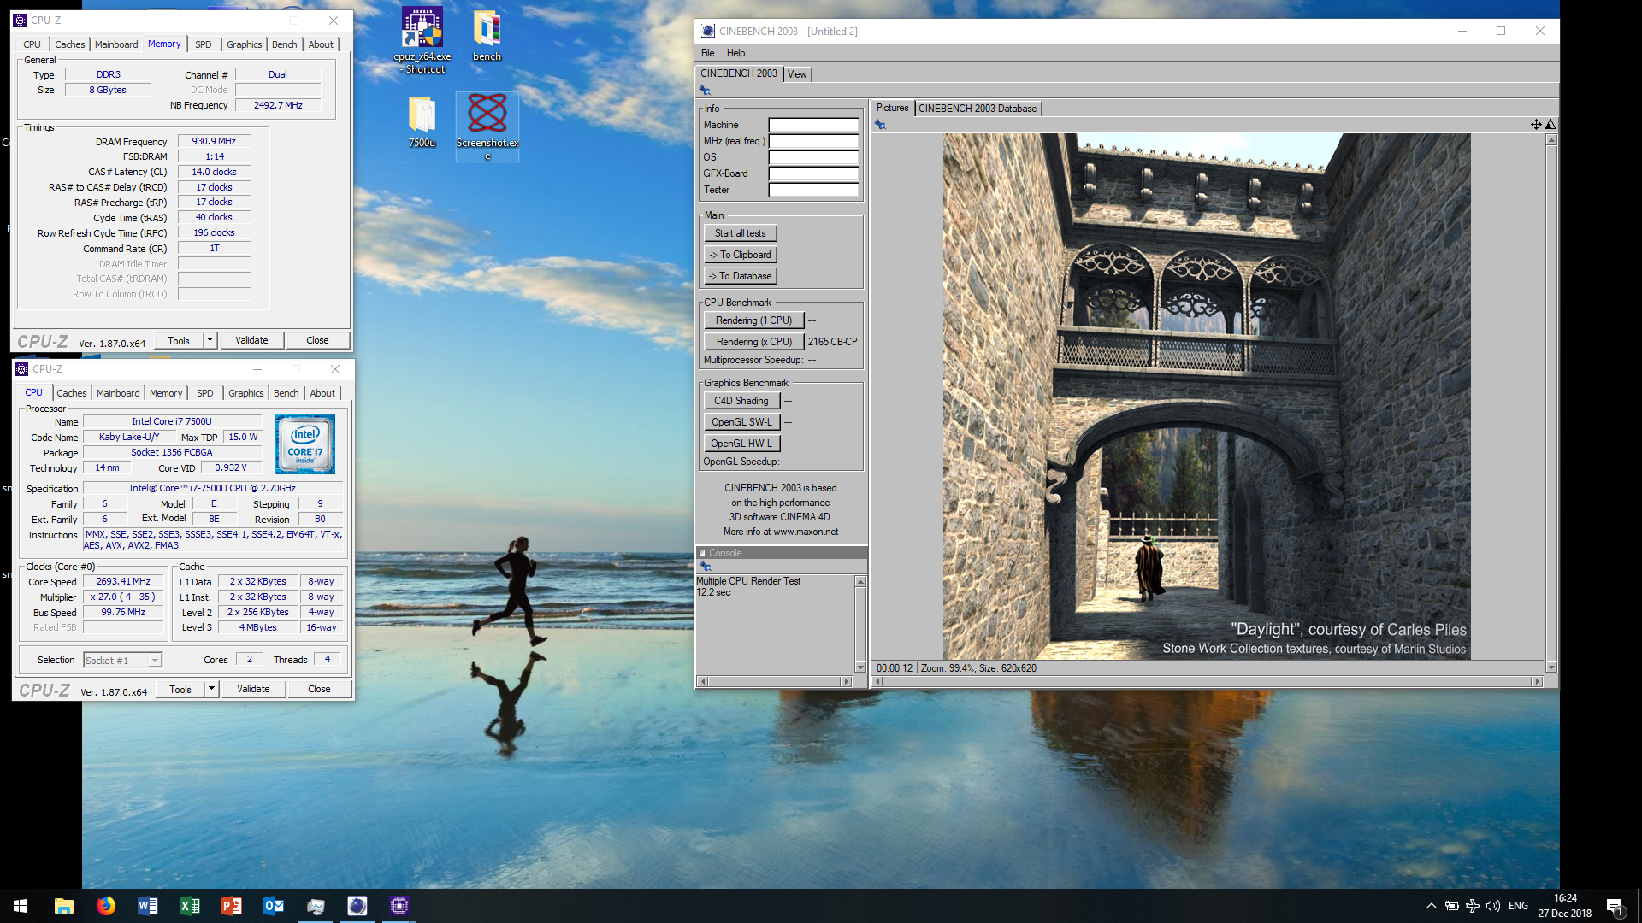Click the Tester input field
This screenshot has width=1642, height=923.
point(813,190)
